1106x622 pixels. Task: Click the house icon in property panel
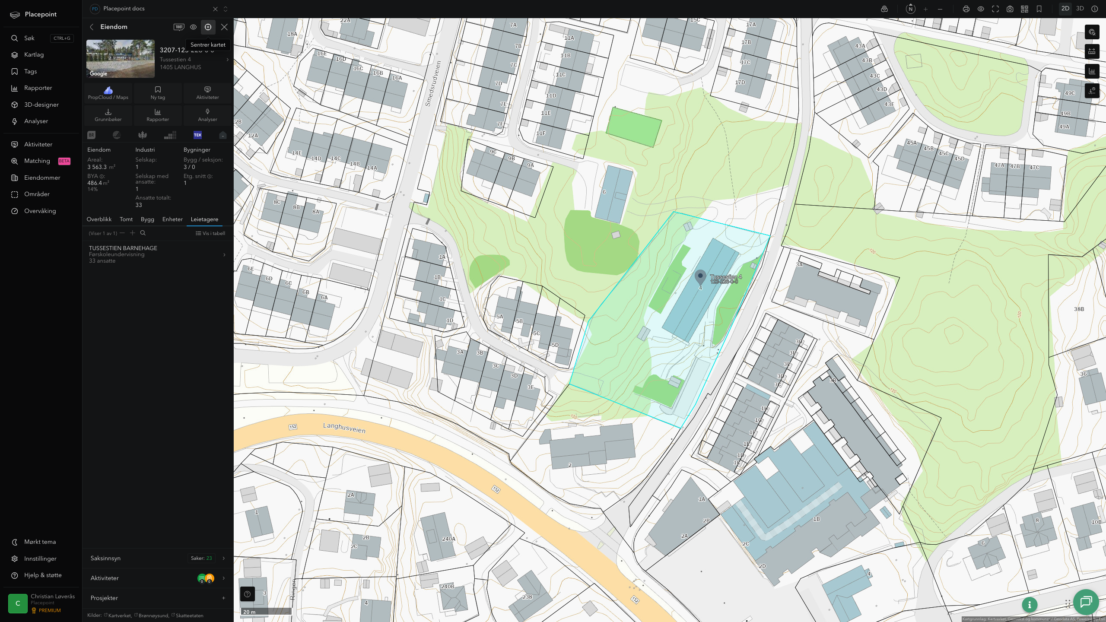point(222,135)
